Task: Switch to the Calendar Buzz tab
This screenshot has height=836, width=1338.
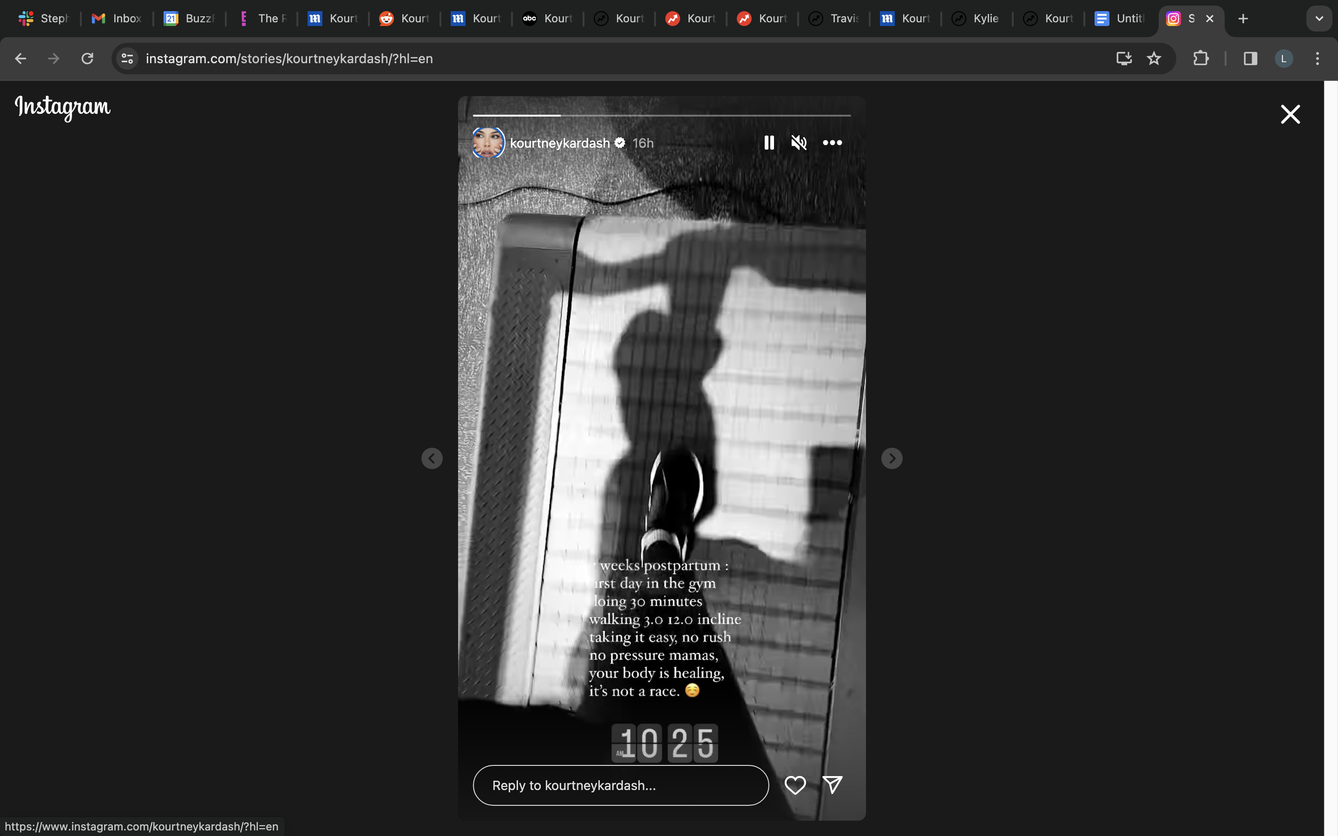Action: point(189,19)
